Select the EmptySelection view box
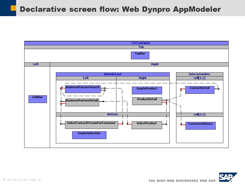This screenshot has height=184, width=245. (89, 135)
